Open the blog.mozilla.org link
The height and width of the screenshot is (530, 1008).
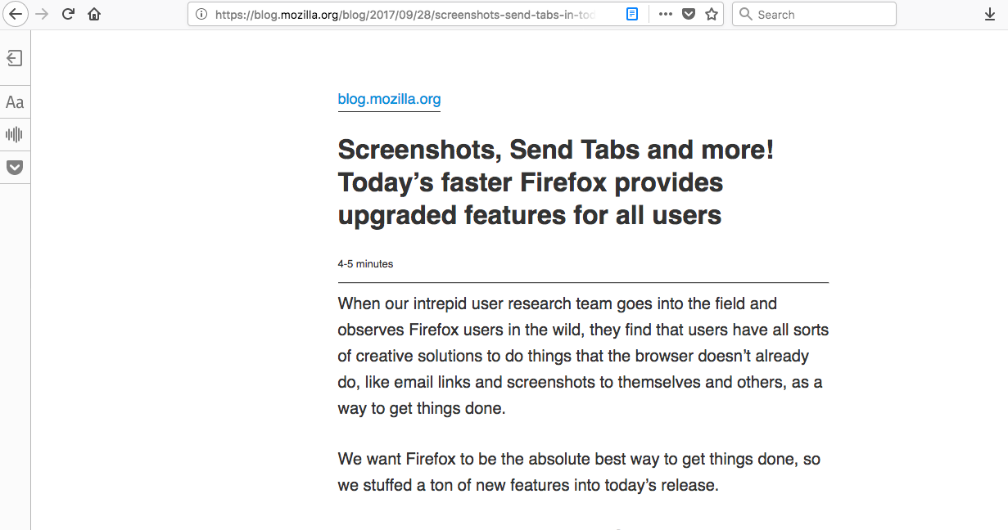[389, 100]
